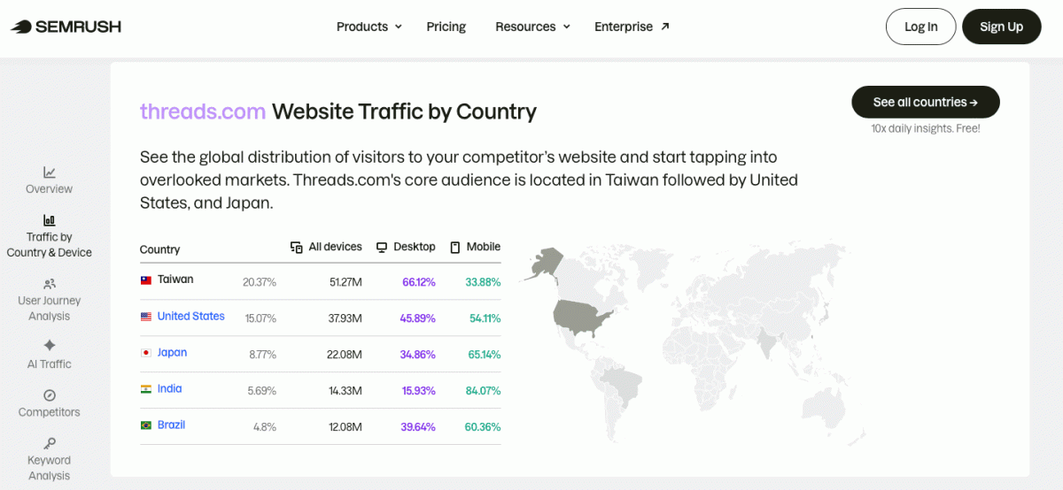Click the Taiwan country name
This screenshot has height=490, width=1063.
click(x=175, y=279)
